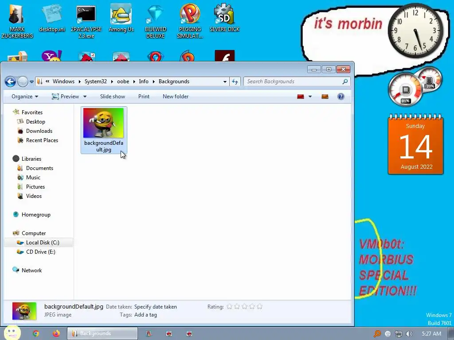This screenshot has width=454, height=340.
Task: Open the view options dropdown arrow
Action: (x=310, y=97)
